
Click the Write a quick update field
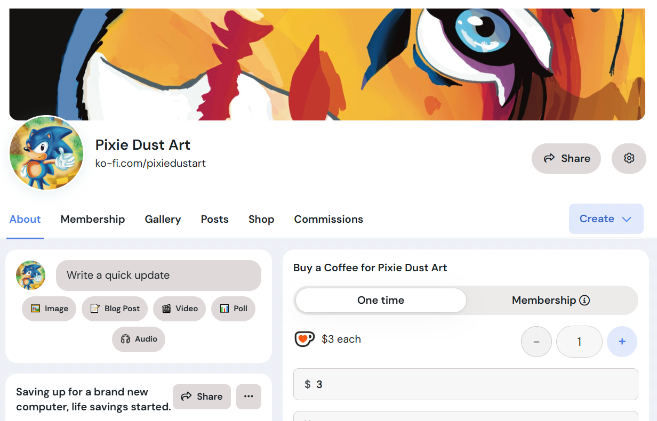(x=158, y=276)
